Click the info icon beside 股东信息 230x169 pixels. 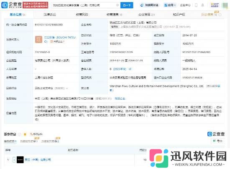tap(19, 134)
